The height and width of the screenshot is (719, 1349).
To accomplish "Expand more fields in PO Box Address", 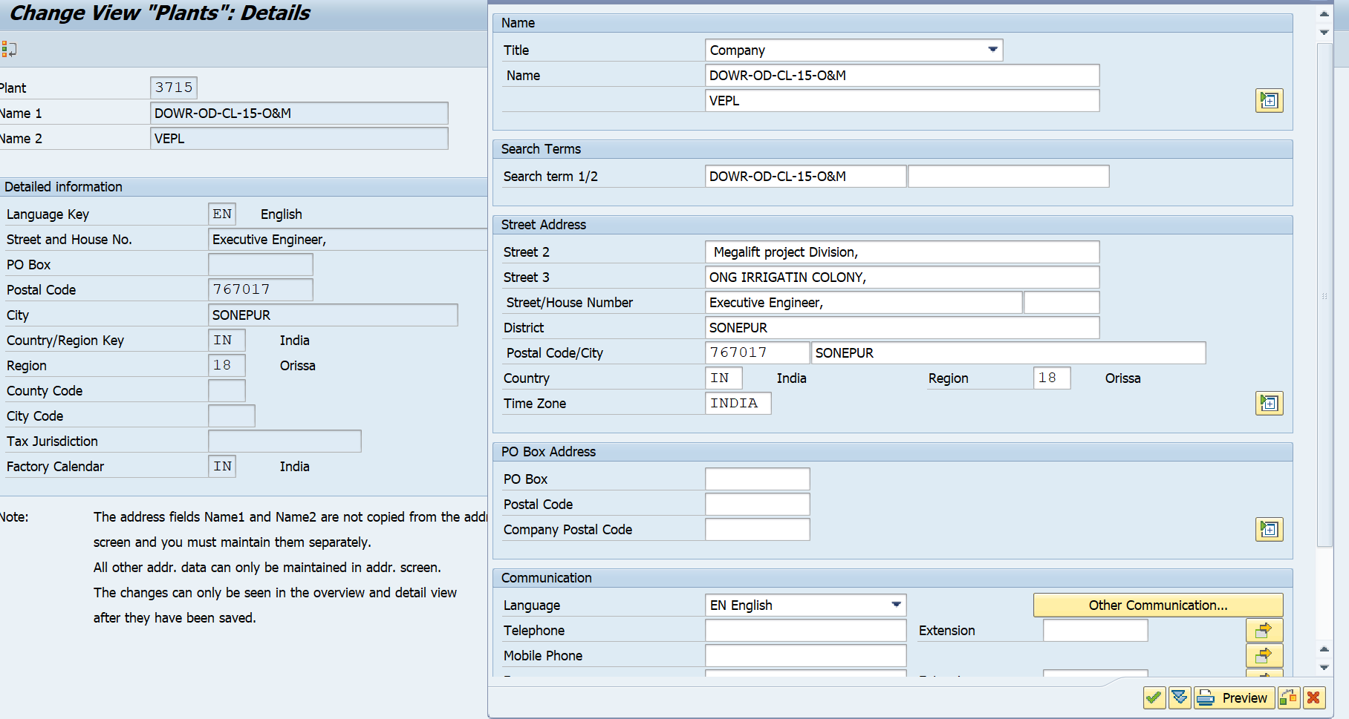I will [x=1269, y=530].
